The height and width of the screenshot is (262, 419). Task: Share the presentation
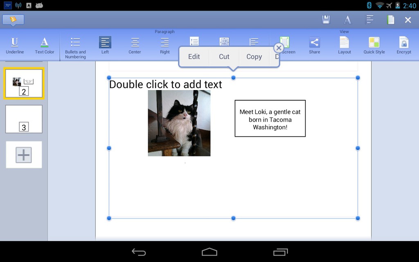[x=314, y=46]
